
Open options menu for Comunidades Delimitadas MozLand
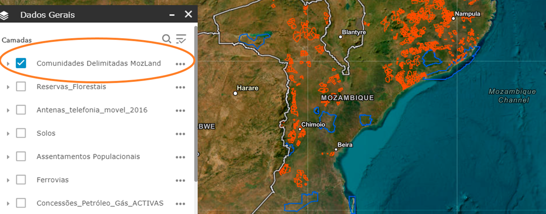[180, 64]
